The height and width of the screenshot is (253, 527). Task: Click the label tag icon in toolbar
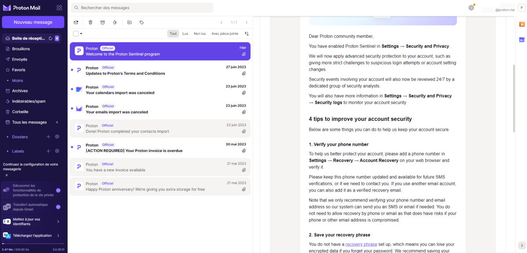coord(141,22)
